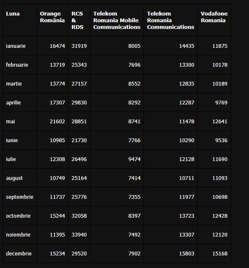
Task: Click the iunie value 10985
Action: coord(58,141)
